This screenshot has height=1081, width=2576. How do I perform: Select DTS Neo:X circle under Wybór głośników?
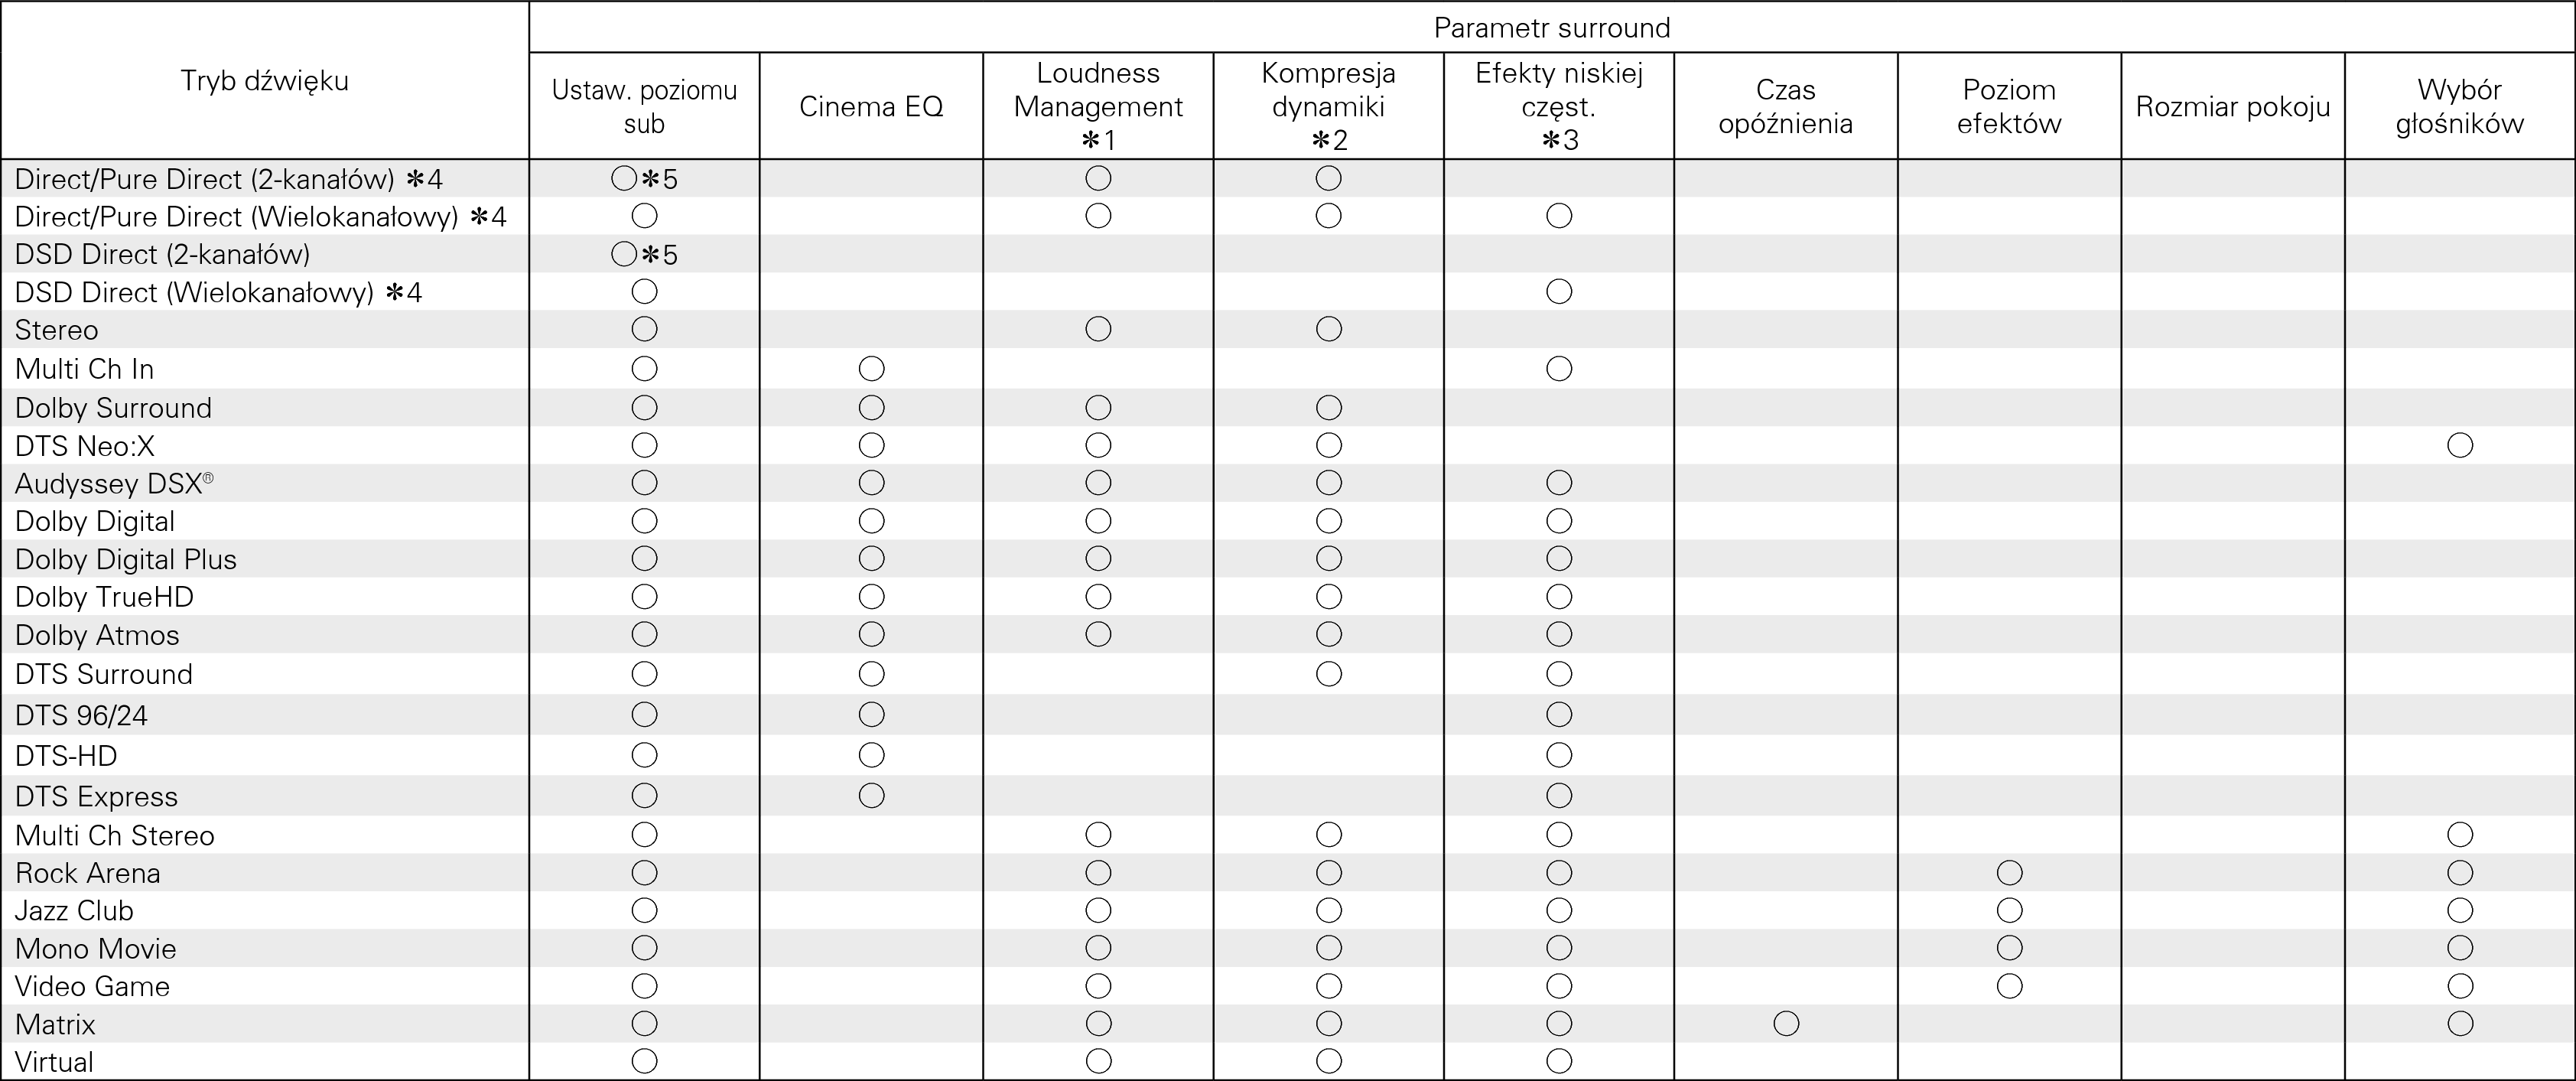pyautogui.click(x=2460, y=445)
